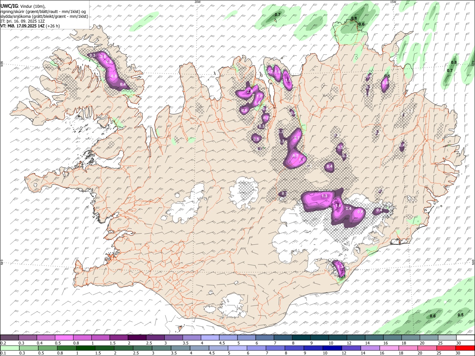Click the bright red swatch ending the lower legend row
475x356 pixels.
click(x=465, y=348)
